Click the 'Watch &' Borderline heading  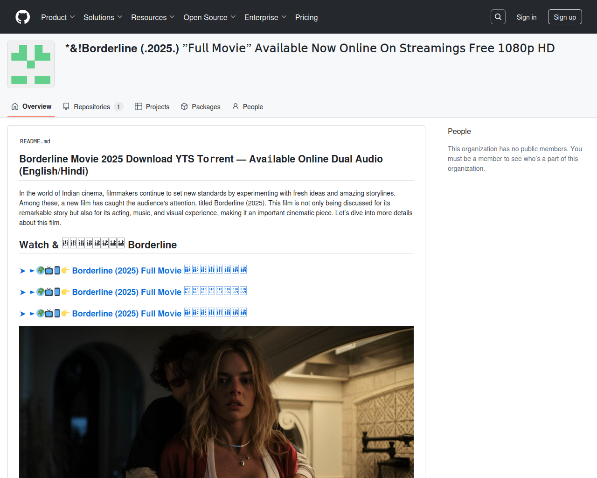(98, 245)
